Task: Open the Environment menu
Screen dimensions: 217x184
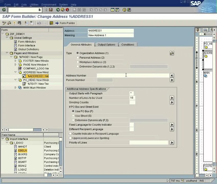Action: click(49, 5)
